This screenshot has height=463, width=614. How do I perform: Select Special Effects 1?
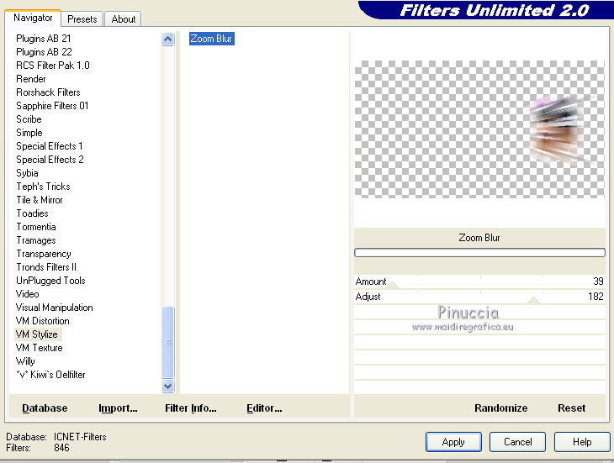[x=50, y=146]
